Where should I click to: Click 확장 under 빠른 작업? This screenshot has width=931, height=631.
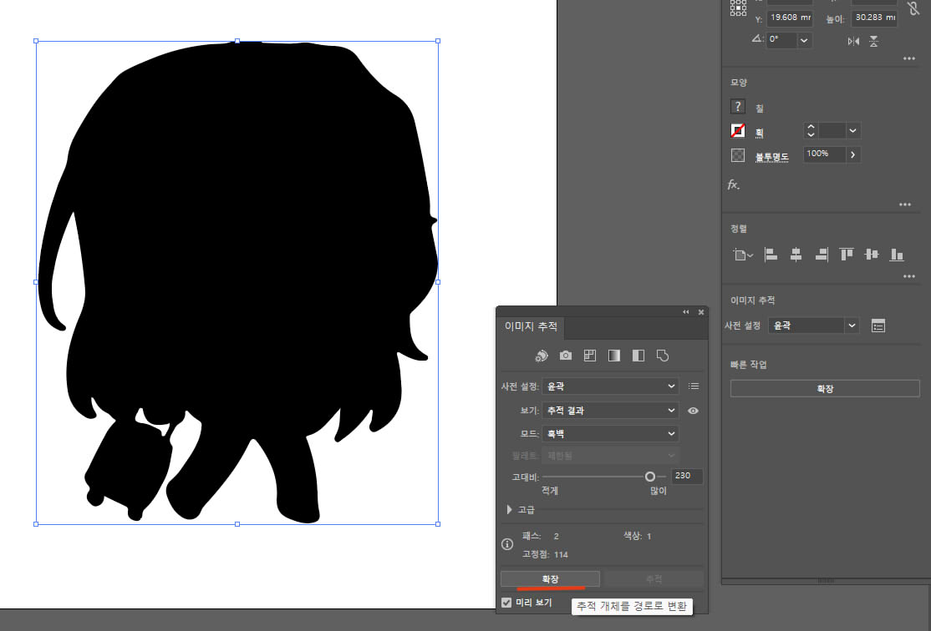pyautogui.click(x=825, y=388)
